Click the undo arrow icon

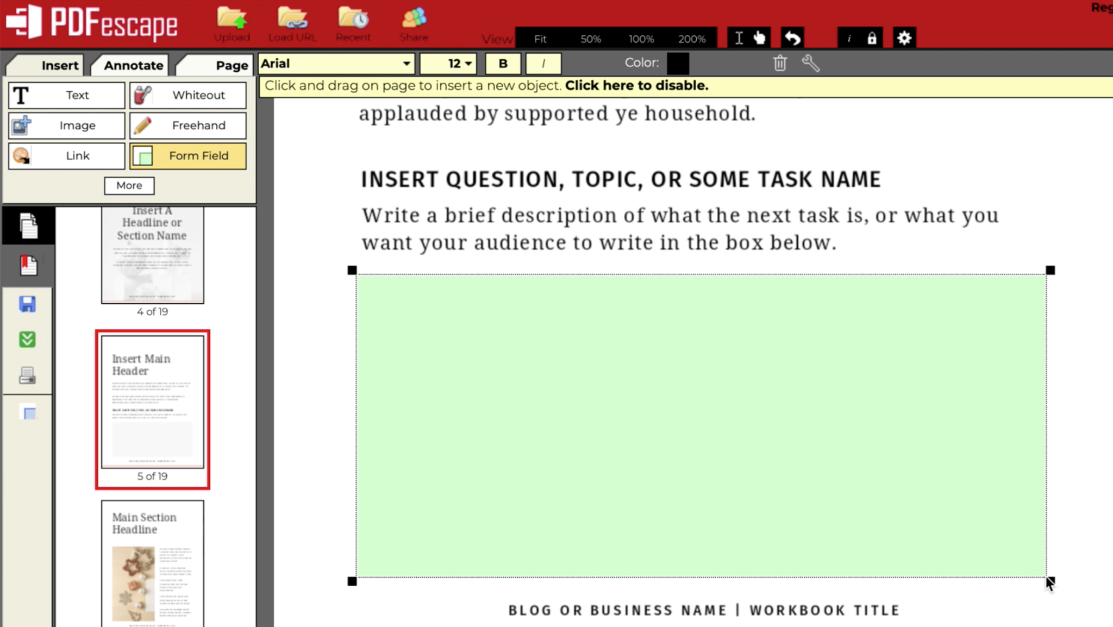point(792,39)
